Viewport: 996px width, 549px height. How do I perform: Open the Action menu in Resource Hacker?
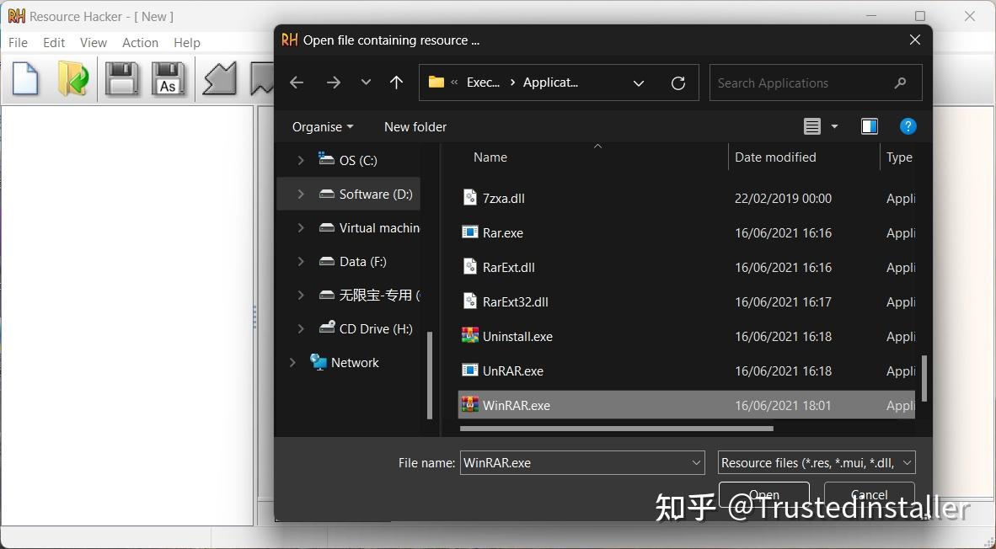pos(141,43)
